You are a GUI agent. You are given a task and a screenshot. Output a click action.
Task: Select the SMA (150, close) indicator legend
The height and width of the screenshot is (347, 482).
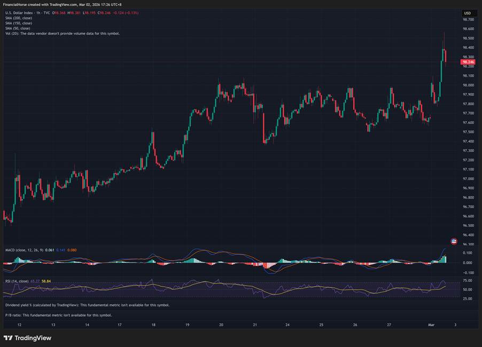pos(18,23)
